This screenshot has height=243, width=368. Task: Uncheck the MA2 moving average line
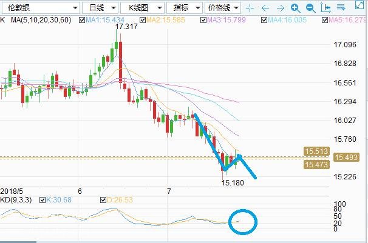(x=143, y=20)
